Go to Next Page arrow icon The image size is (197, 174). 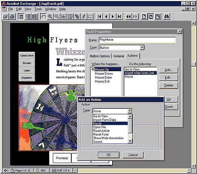tap(113, 17)
